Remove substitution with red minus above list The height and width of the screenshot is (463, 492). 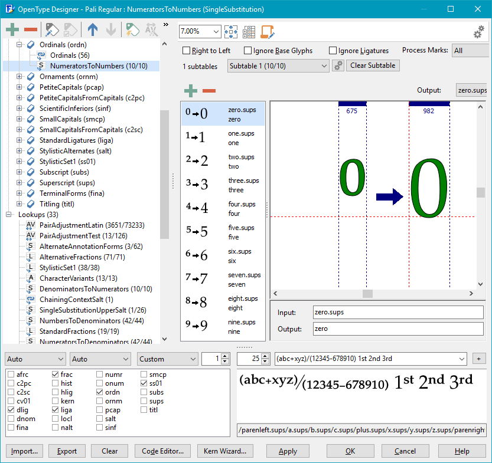point(209,91)
